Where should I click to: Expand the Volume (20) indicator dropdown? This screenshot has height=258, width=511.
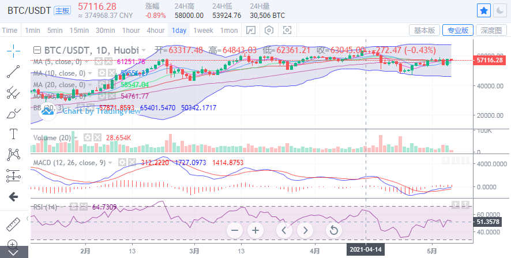pos(76,138)
